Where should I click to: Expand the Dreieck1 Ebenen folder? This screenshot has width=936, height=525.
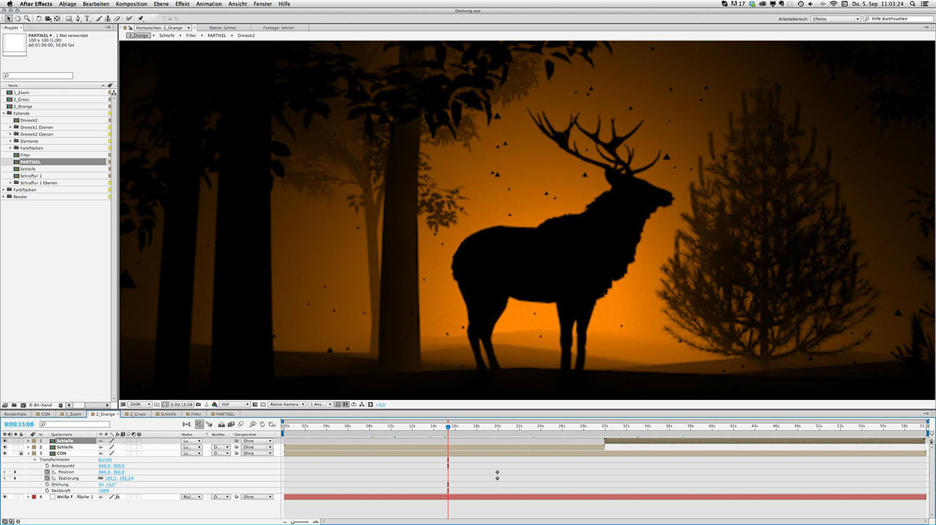11,127
